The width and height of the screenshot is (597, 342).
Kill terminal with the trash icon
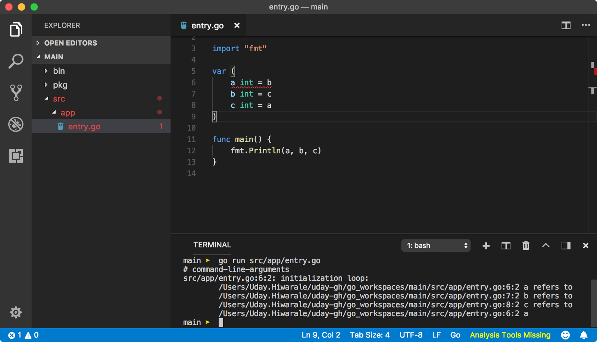(526, 245)
